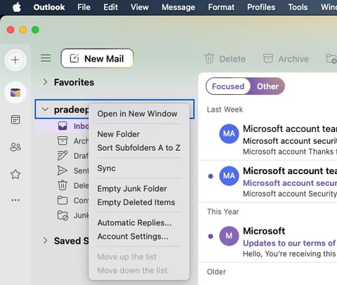The height and width of the screenshot is (285, 337).
Task: Switch to the Mail view icon
Action: pos(15,93)
